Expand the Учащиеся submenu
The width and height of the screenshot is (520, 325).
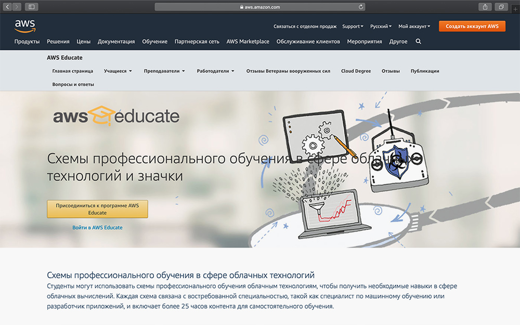click(118, 71)
